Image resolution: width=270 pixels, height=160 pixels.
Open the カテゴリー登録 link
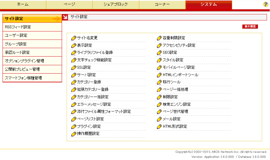click(x=89, y=82)
